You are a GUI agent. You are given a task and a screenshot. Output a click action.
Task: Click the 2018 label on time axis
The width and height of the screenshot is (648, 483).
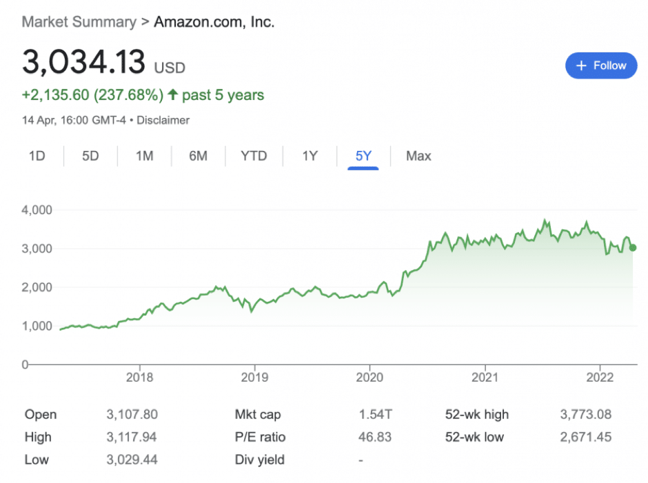coord(139,378)
